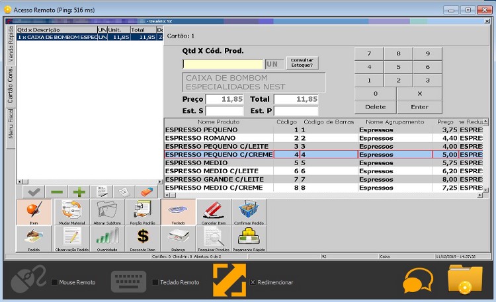496x302 pixels.
Task: Enable the Mouse Remoto checkbox
Action: (x=55, y=282)
